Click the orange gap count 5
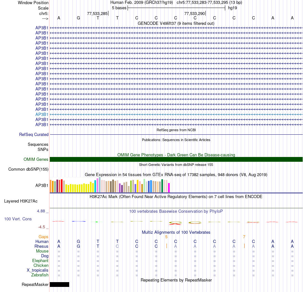This screenshot has height=292, width=303. coord(166,237)
